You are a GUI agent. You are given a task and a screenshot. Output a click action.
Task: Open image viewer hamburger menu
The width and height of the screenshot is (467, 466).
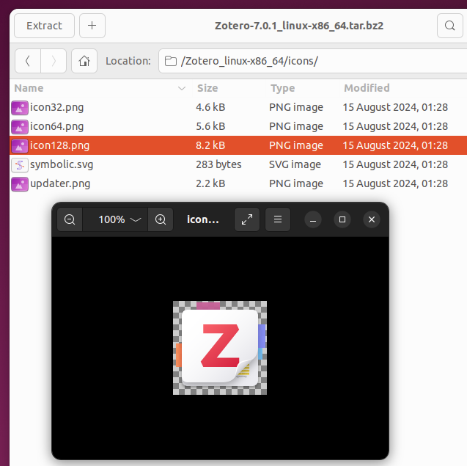click(x=278, y=219)
